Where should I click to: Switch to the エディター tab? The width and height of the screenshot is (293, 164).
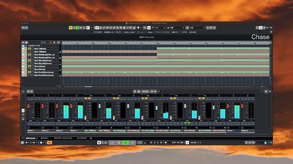(44, 138)
